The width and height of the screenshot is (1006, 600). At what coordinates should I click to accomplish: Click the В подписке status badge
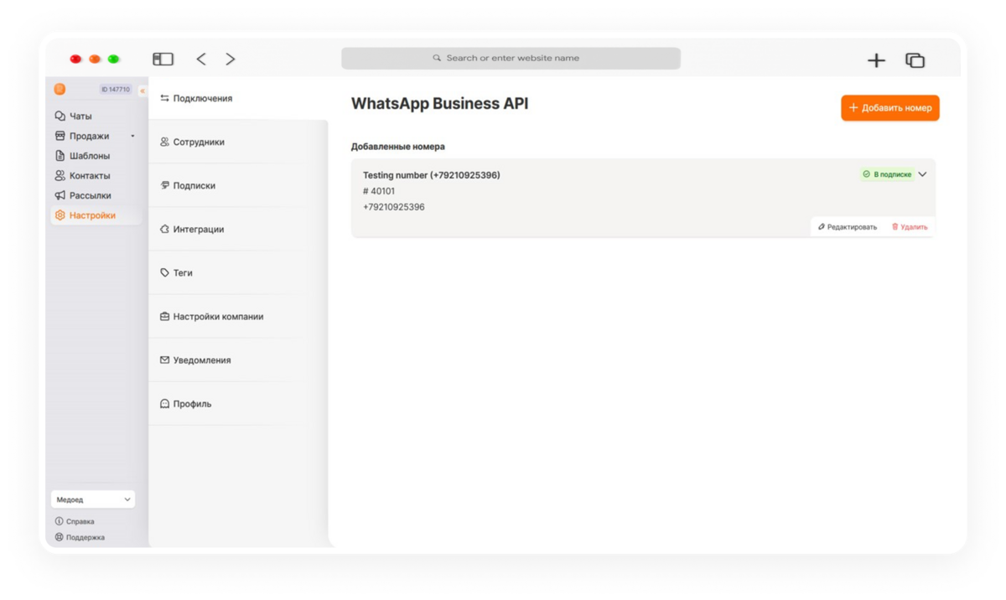tap(887, 174)
